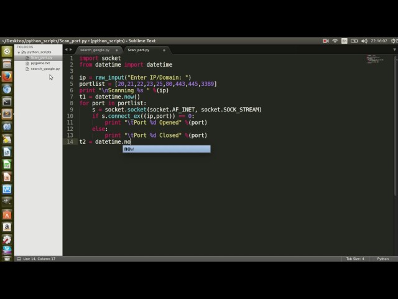Click the 'Port %d Closed' string

coord(153,135)
